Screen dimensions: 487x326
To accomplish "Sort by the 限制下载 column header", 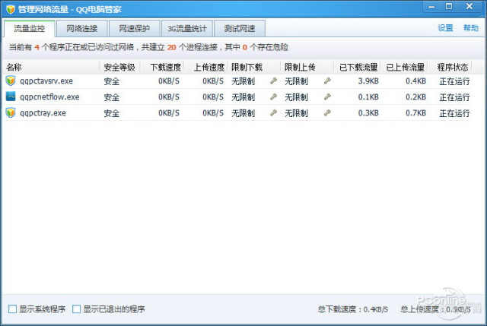I will (255, 67).
